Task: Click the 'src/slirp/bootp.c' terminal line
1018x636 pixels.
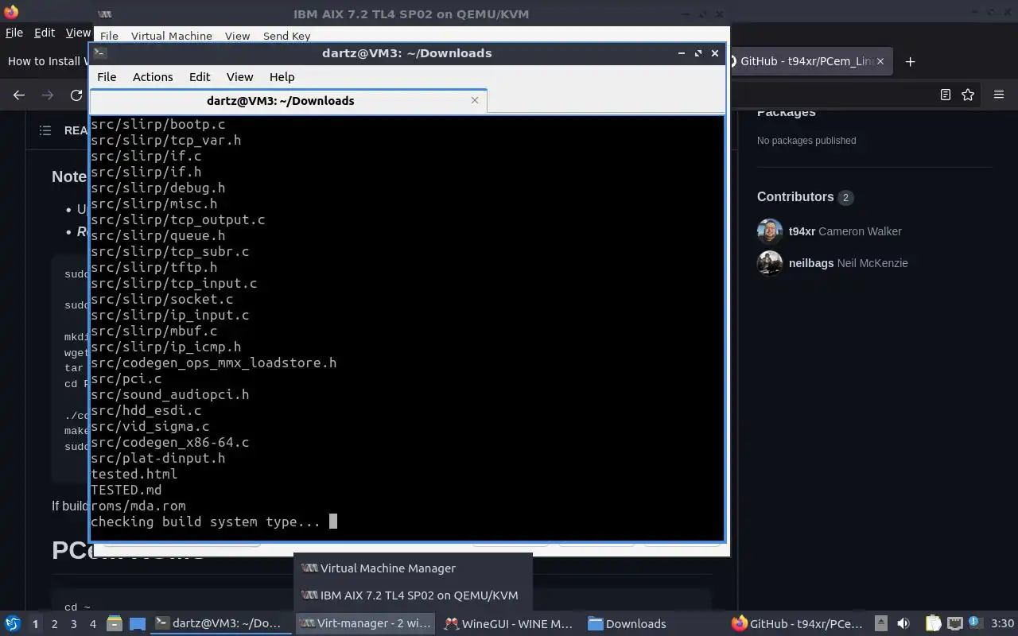Action: [x=157, y=125]
